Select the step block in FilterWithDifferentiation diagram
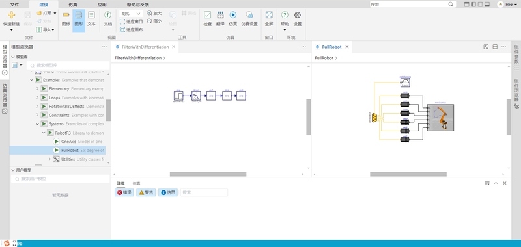This screenshot has width=521, height=247. click(178, 96)
